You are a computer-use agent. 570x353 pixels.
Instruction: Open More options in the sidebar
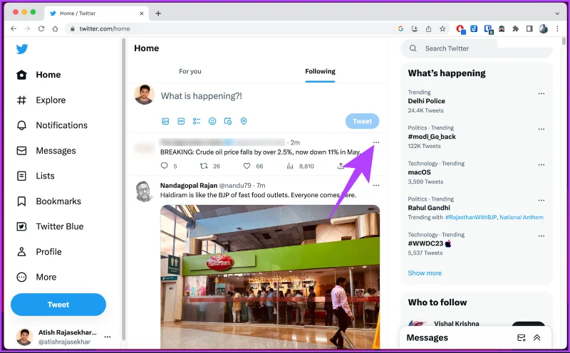pyautogui.click(x=37, y=277)
